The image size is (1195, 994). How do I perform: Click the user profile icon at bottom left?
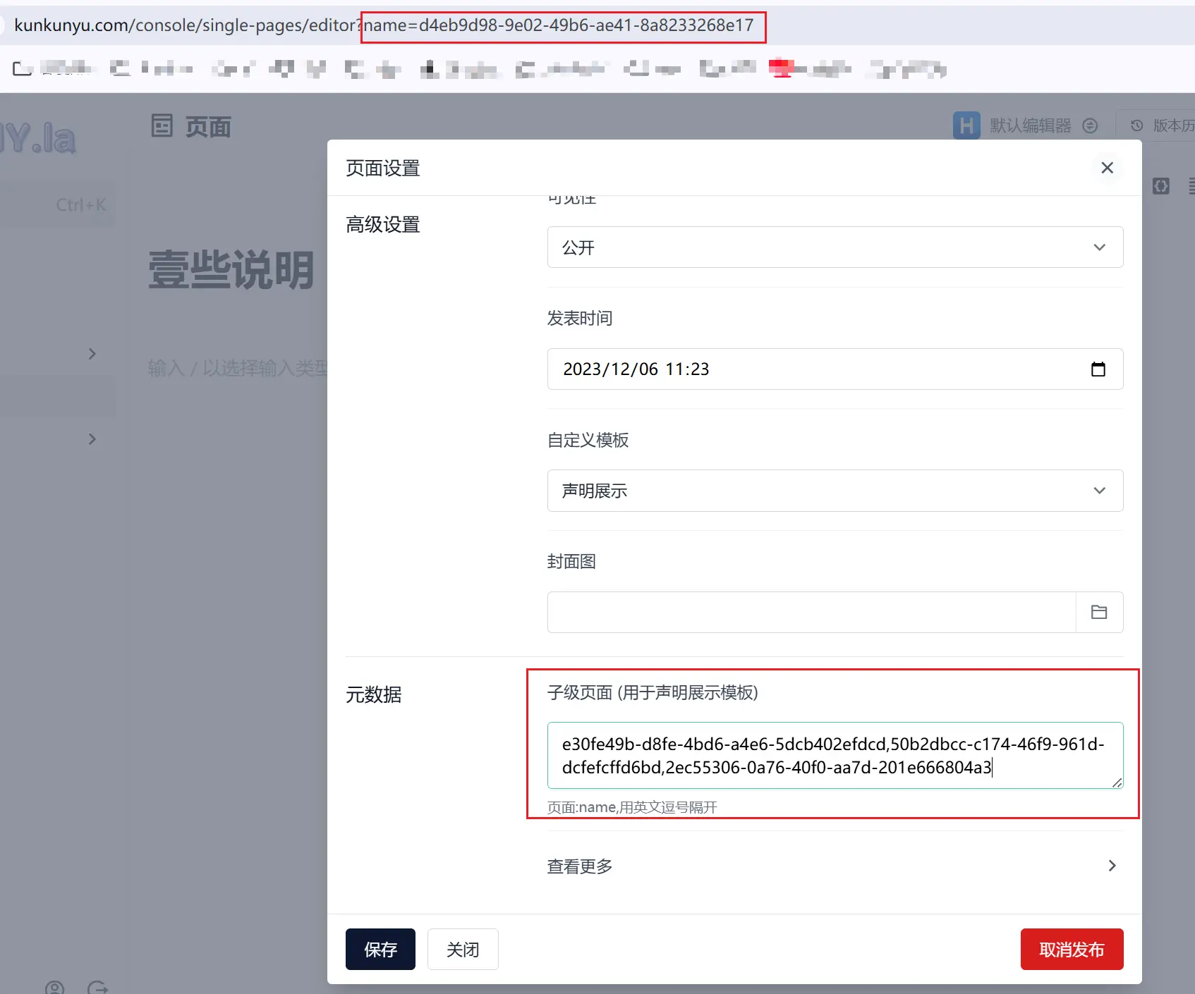click(54, 988)
